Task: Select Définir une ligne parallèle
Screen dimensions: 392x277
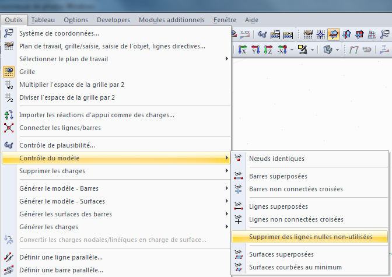Action: point(116,257)
